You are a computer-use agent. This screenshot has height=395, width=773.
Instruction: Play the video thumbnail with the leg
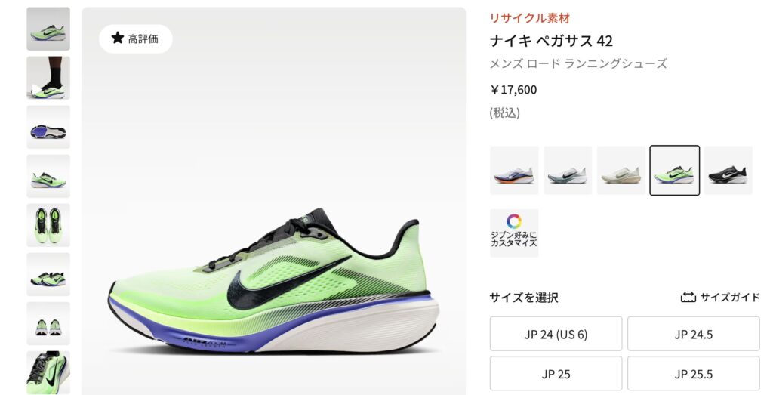coord(48,78)
